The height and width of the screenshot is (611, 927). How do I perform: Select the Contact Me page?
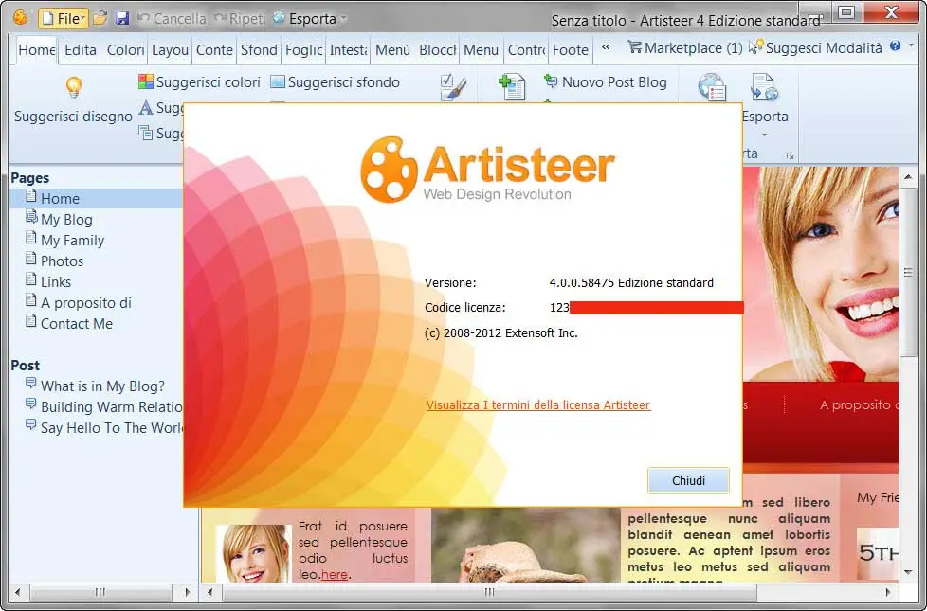click(x=69, y=323)
